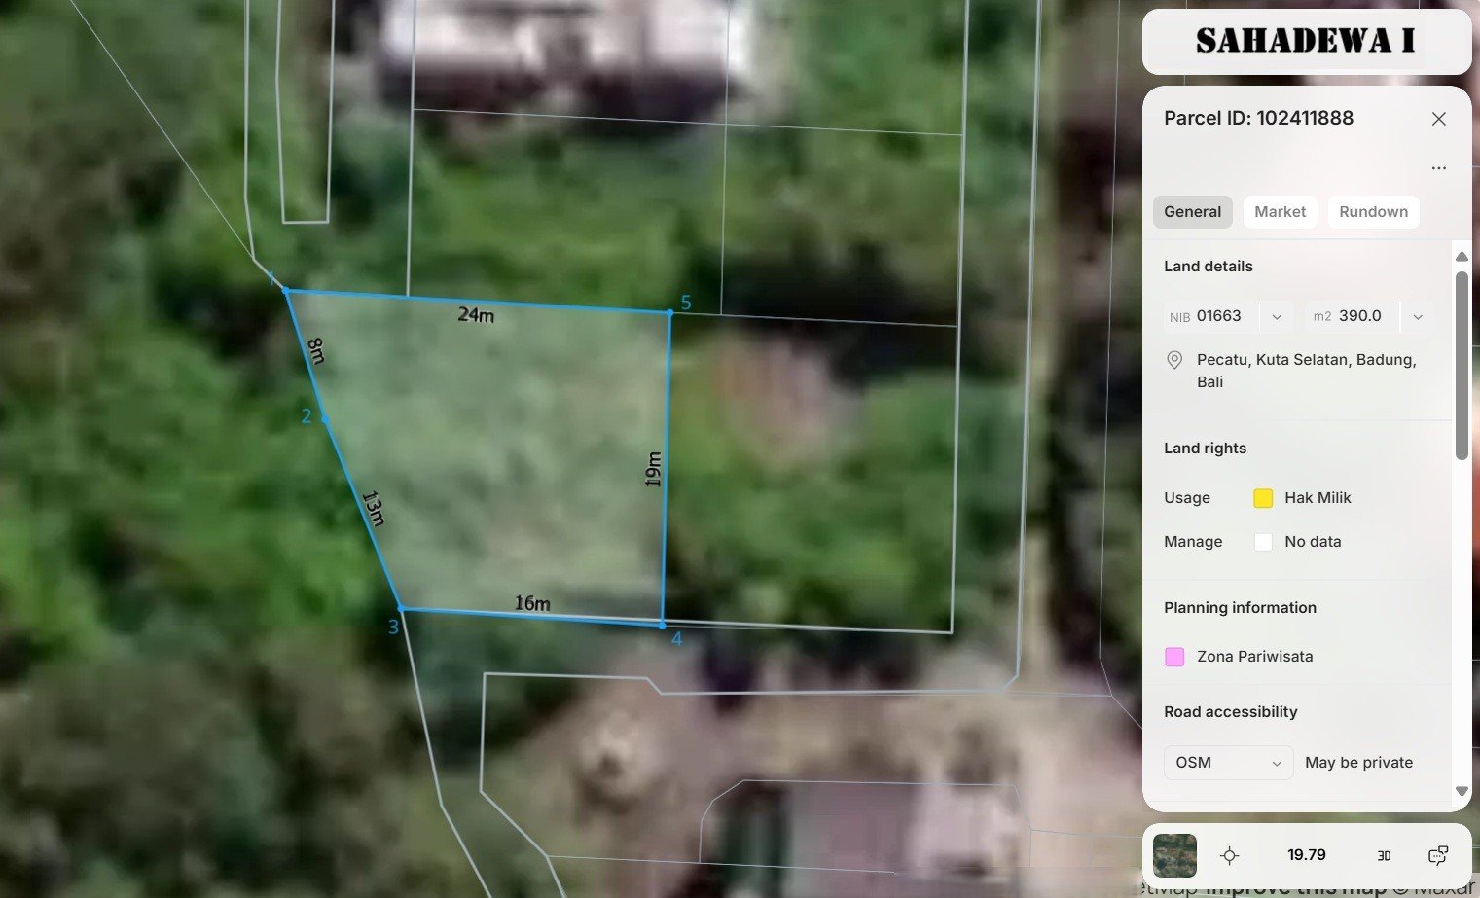Click parcel vertex point 3

pos(401,609)
